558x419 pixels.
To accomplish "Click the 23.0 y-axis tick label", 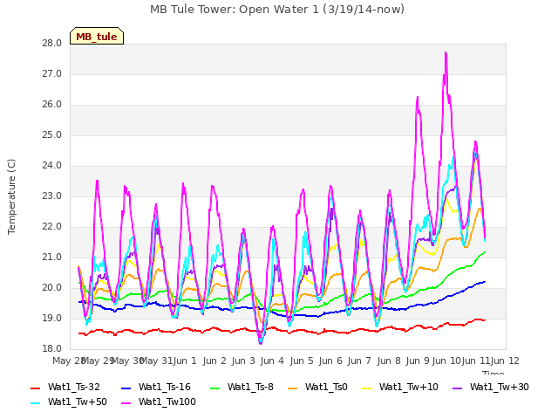I will click(52, 196).
